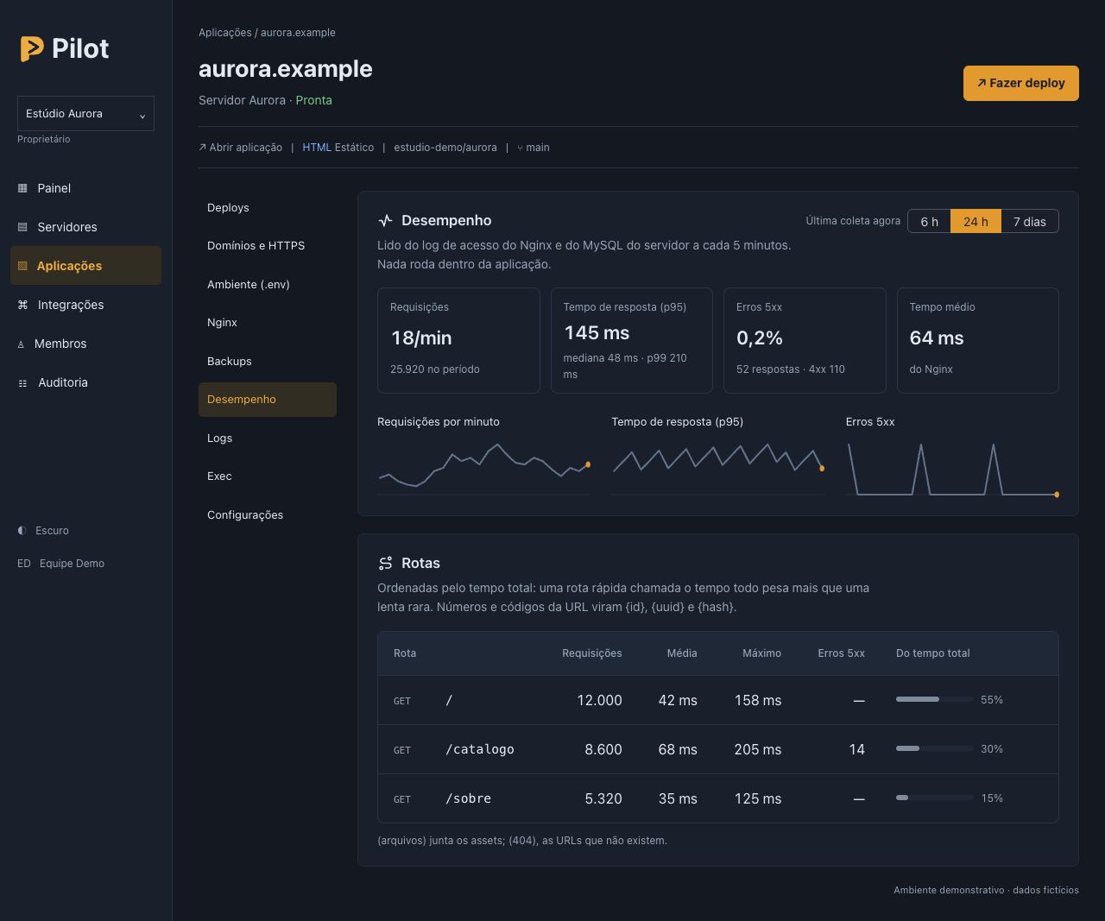Open the Estúdio Aurora workspace dropdown
The image size is (1105, 921).
[x=85, y=114]
